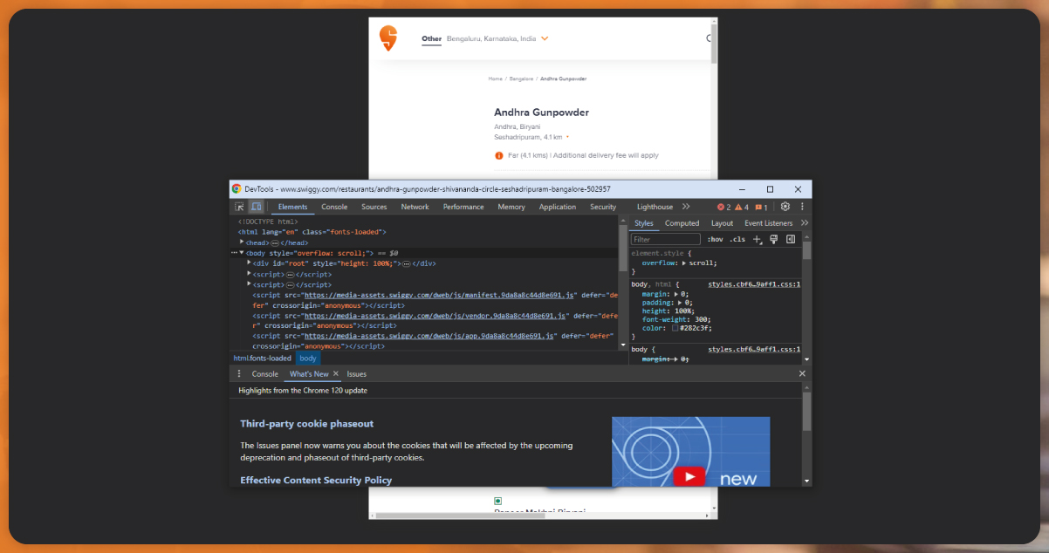Image resolution: width=1049 pixels, height=553 pixels.
Task: Click the #282c3f color swatch
Action: pyautogui.click(x=675, y=328)
